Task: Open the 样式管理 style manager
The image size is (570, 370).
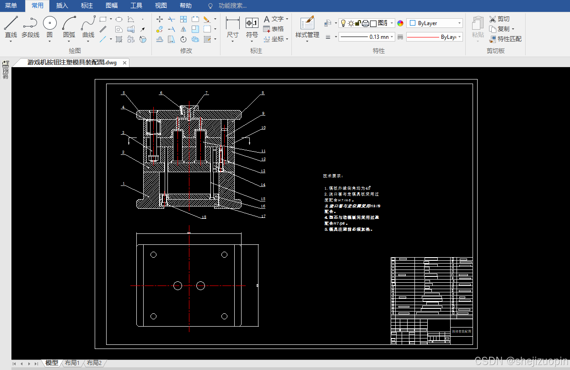Action: (x=307, y=28)
